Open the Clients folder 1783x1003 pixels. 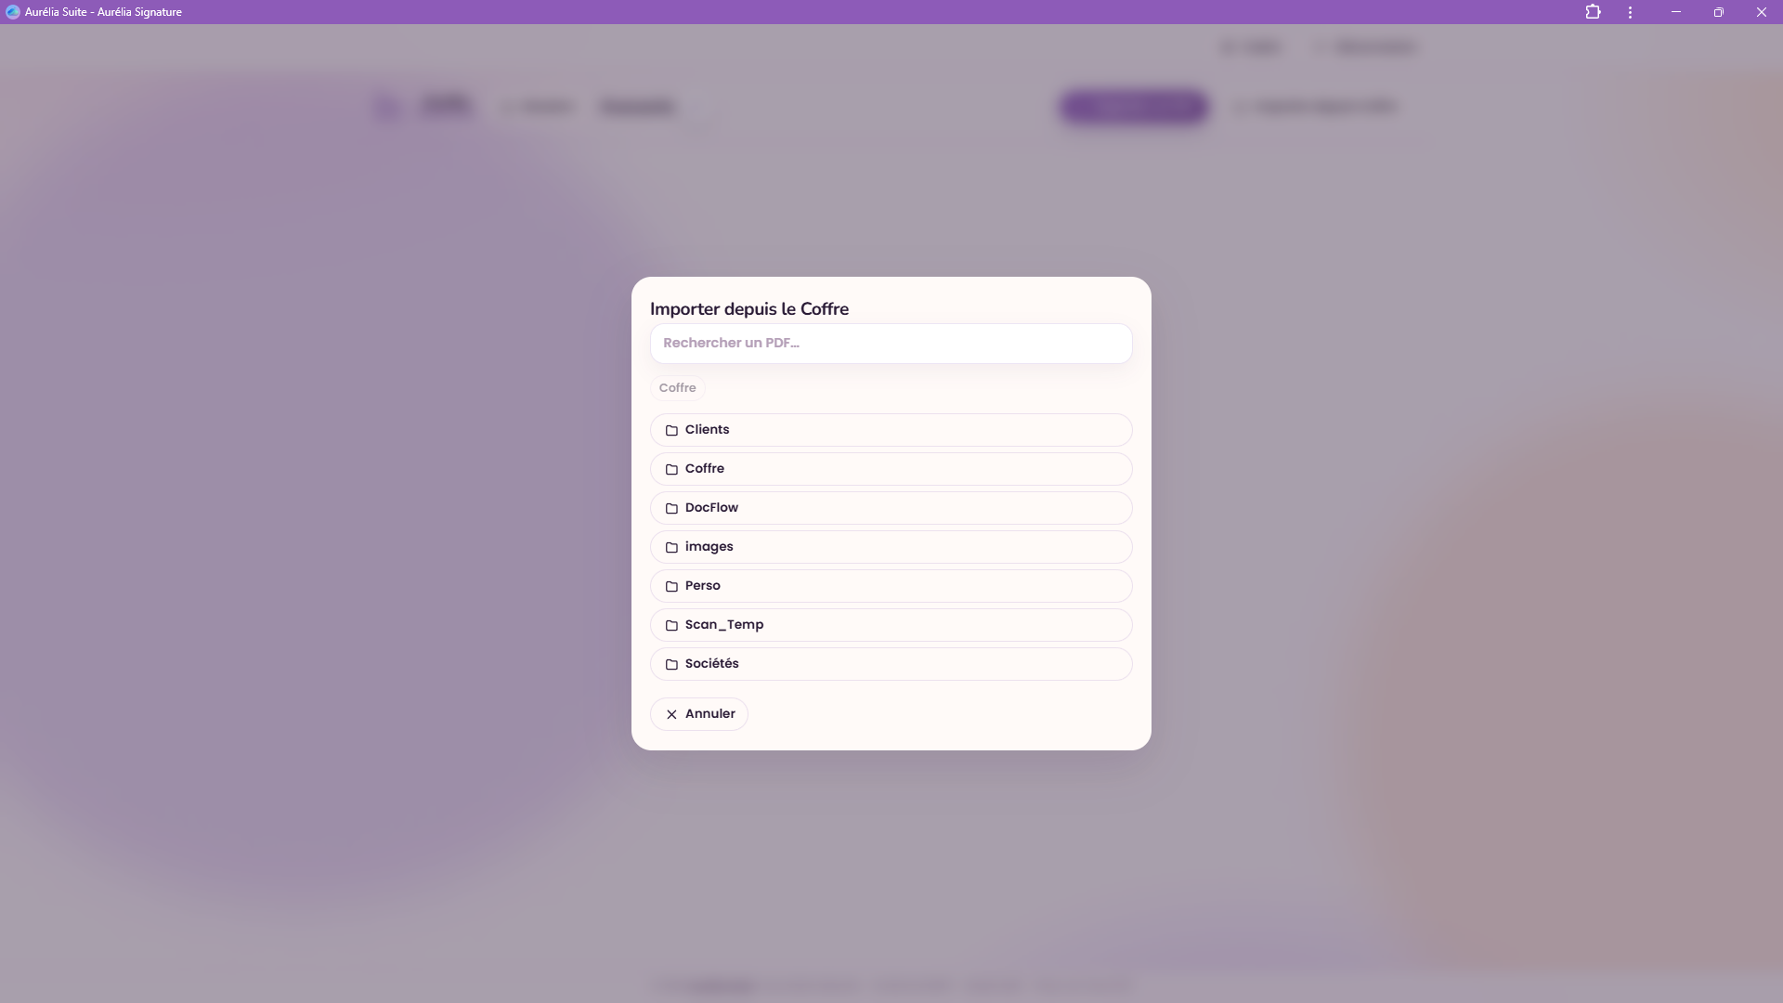tap(891, 430)
